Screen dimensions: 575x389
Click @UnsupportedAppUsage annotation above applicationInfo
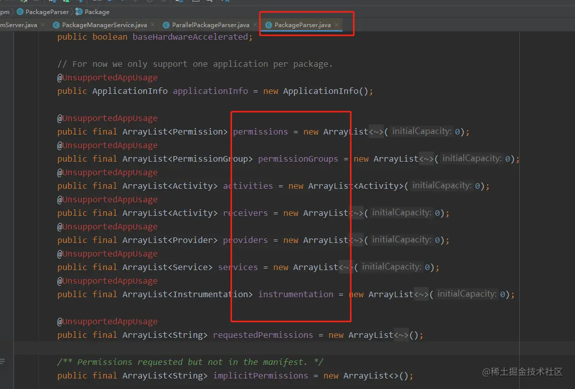107,77
